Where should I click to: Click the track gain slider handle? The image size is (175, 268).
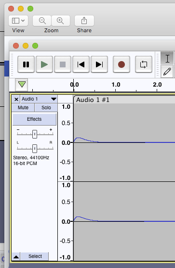tap(35, 134)
